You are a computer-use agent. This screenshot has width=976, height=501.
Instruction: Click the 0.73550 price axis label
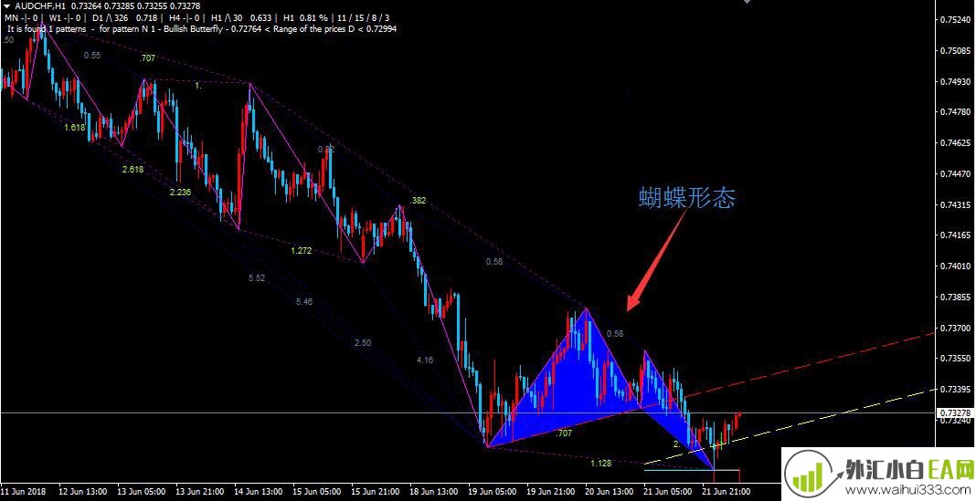(x=955, y=359)
